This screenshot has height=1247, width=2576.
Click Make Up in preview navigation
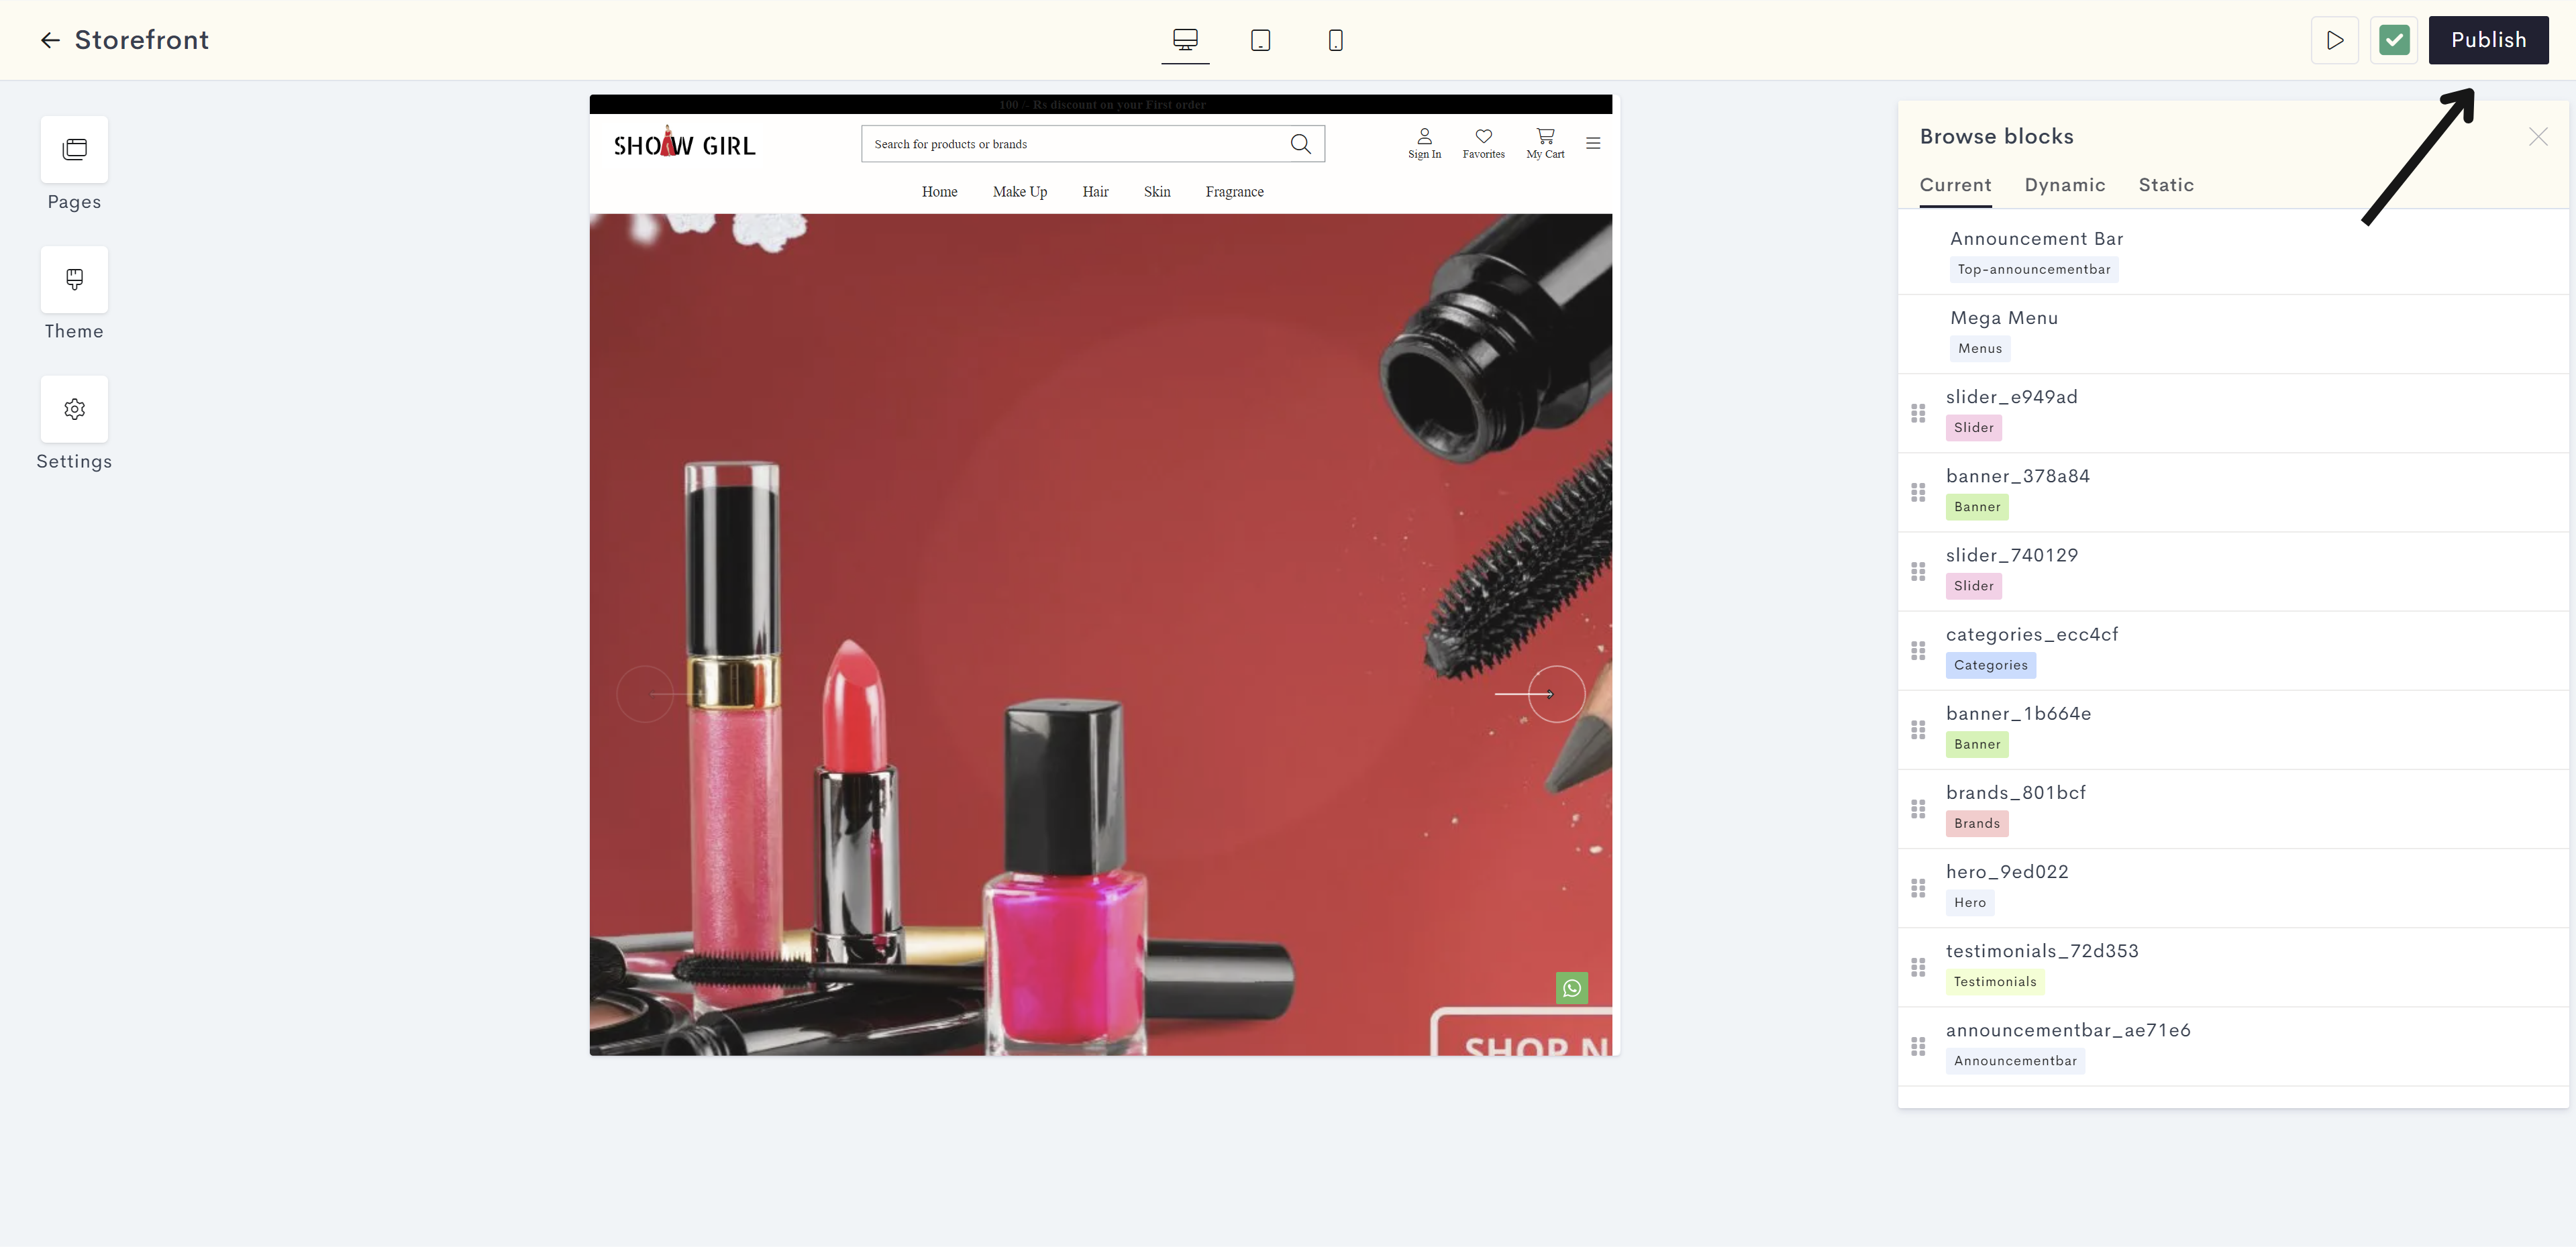click(x=1019, y=192)
